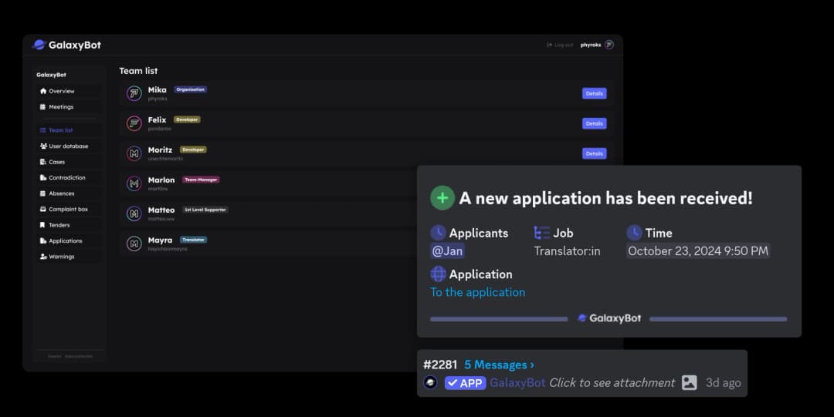
Task: Open Details for Moritz
Action: click(x=594, y=153)
